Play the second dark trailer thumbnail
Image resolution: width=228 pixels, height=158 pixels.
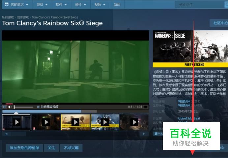click(46, 122)
